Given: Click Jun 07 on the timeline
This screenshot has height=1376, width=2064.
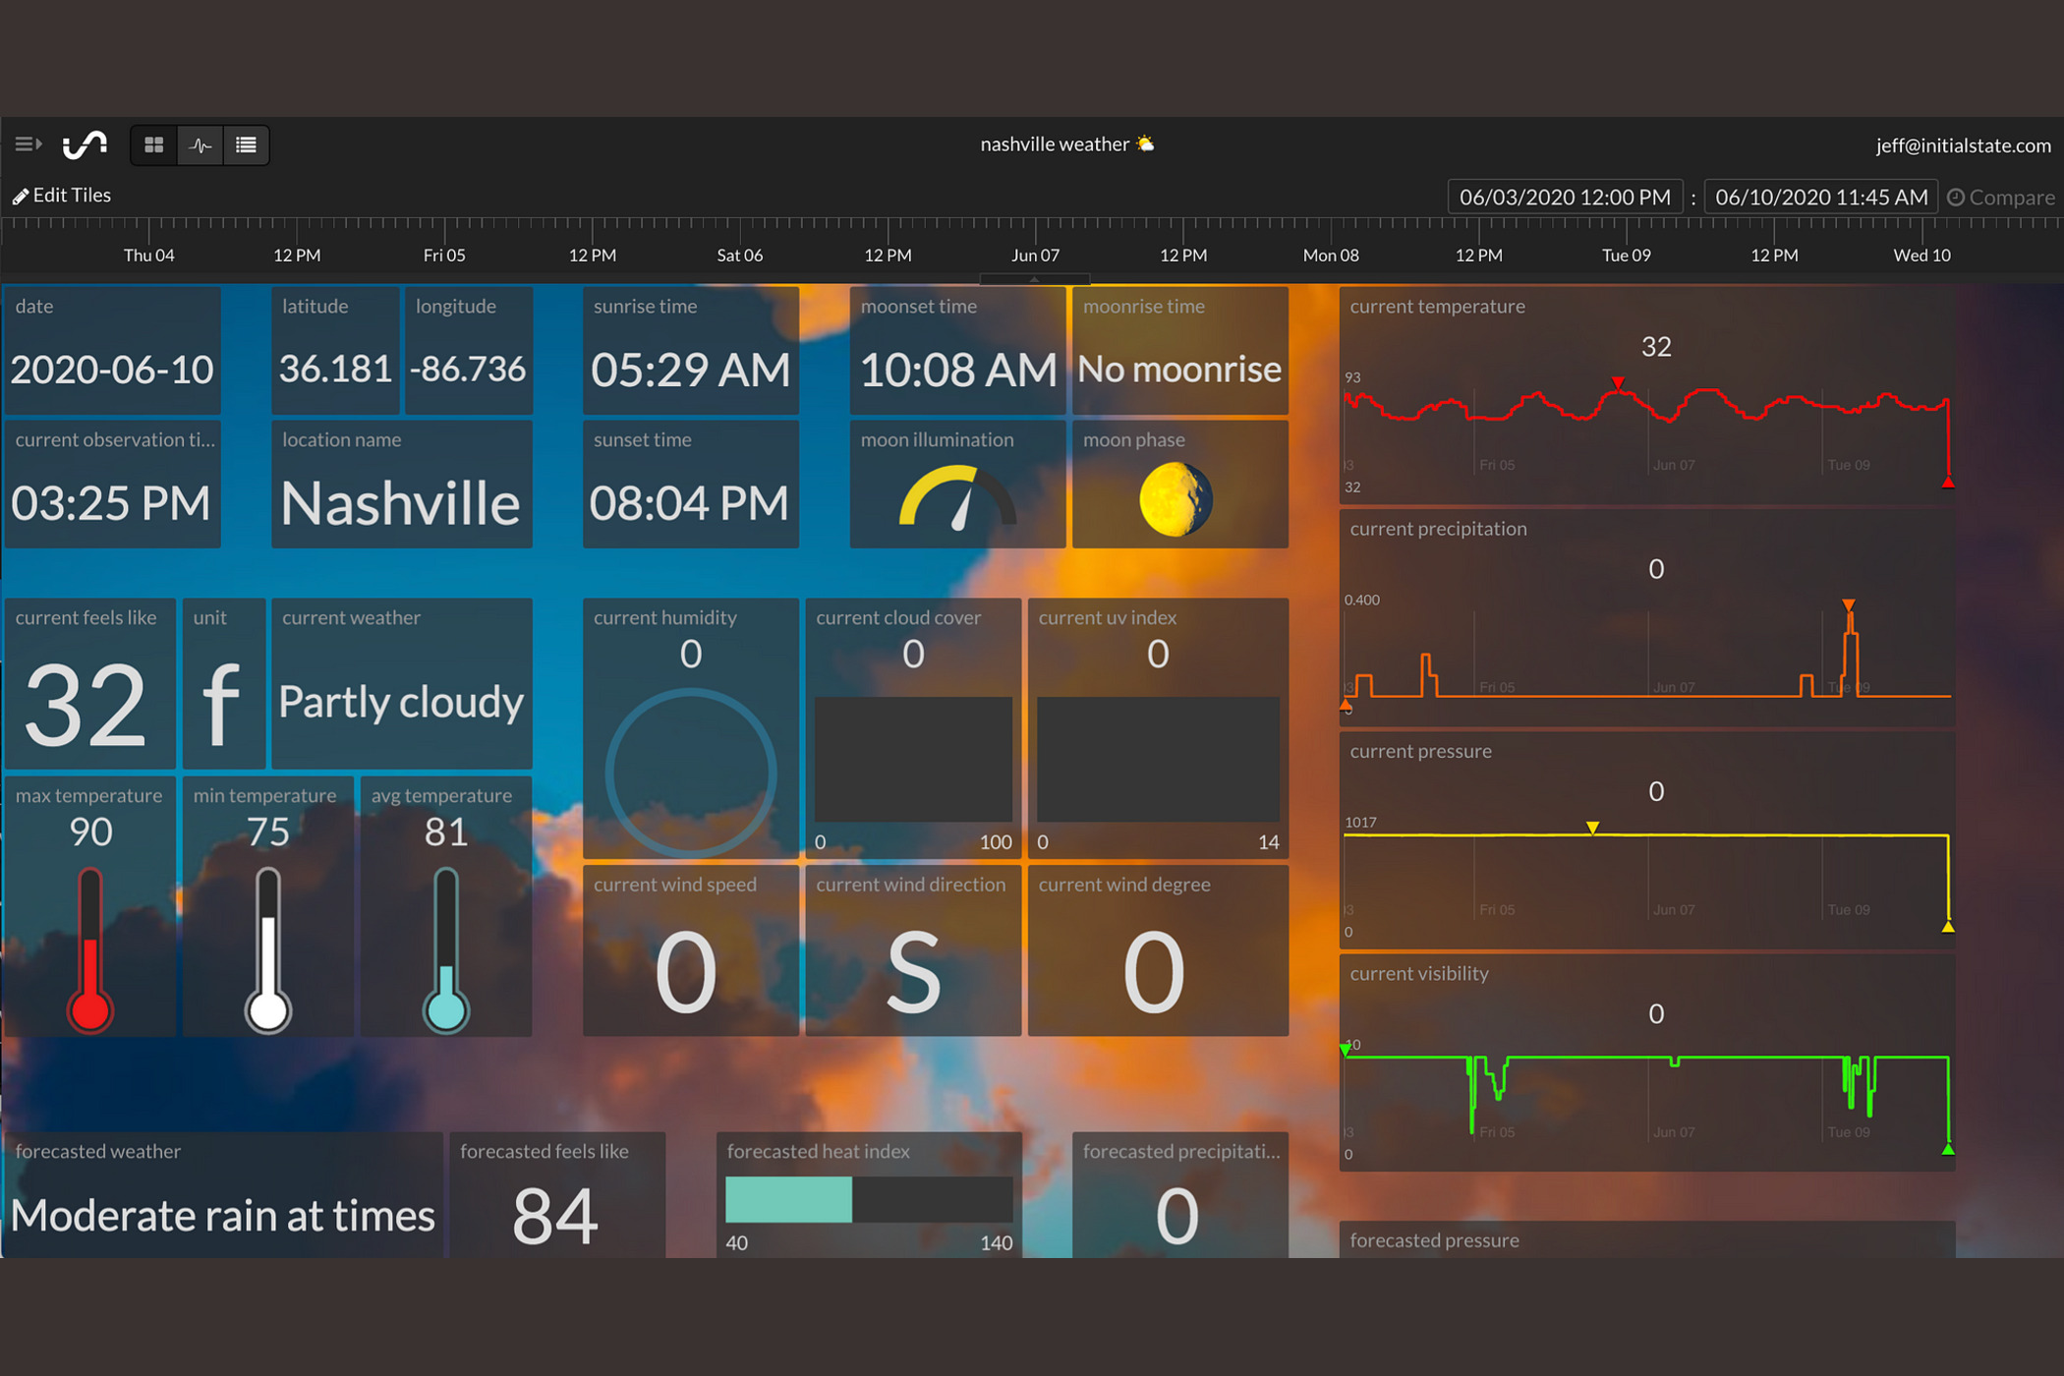Looking at the screenshot, I should coord(1035,256).
